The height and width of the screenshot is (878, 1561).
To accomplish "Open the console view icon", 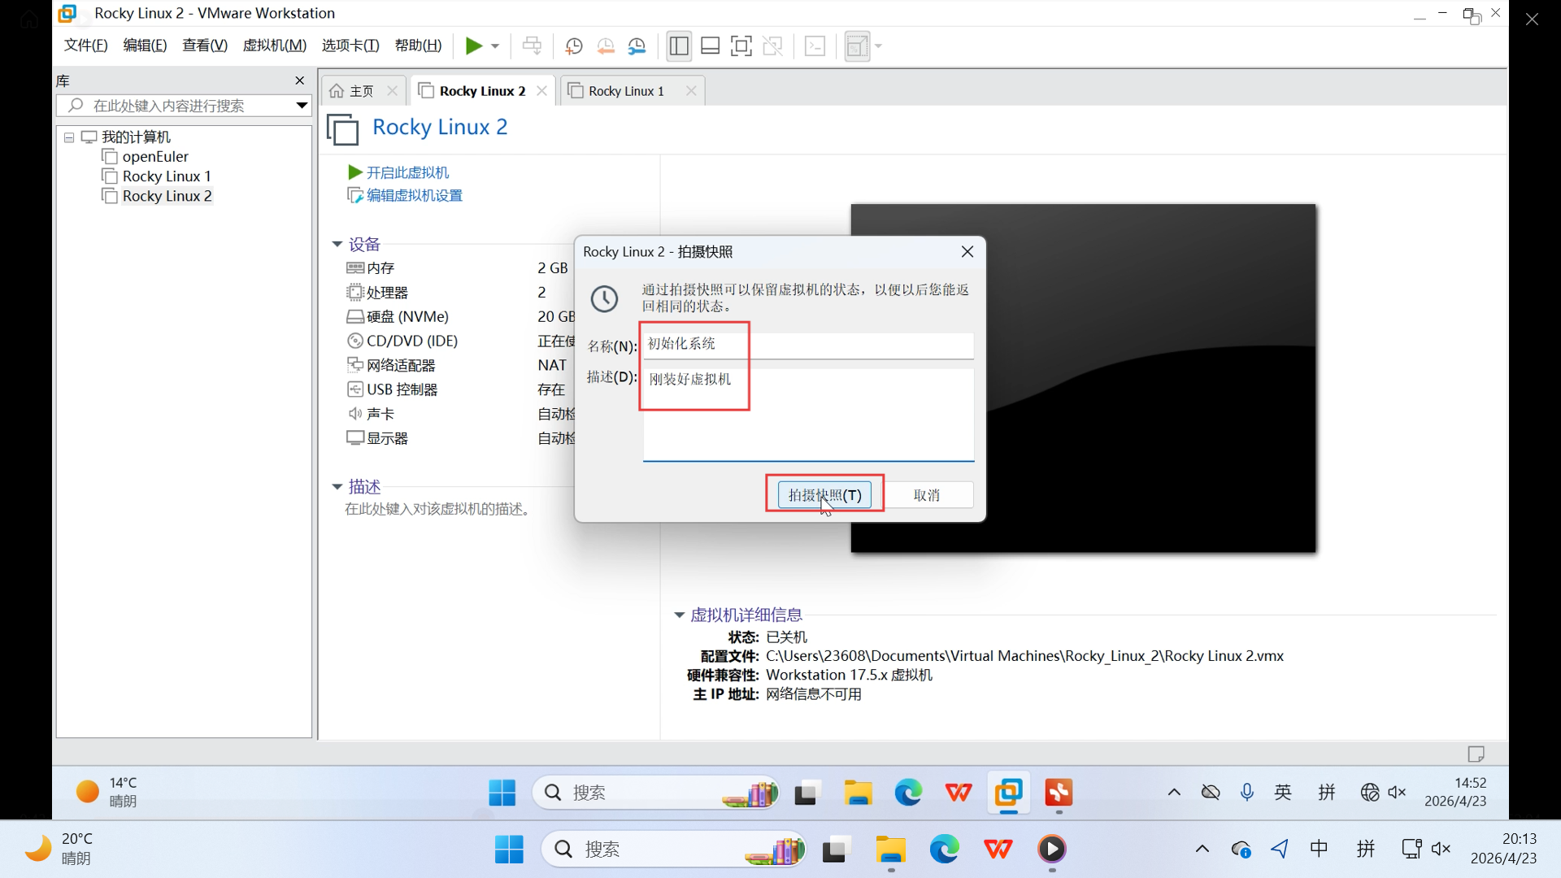I will pos(815,46).
